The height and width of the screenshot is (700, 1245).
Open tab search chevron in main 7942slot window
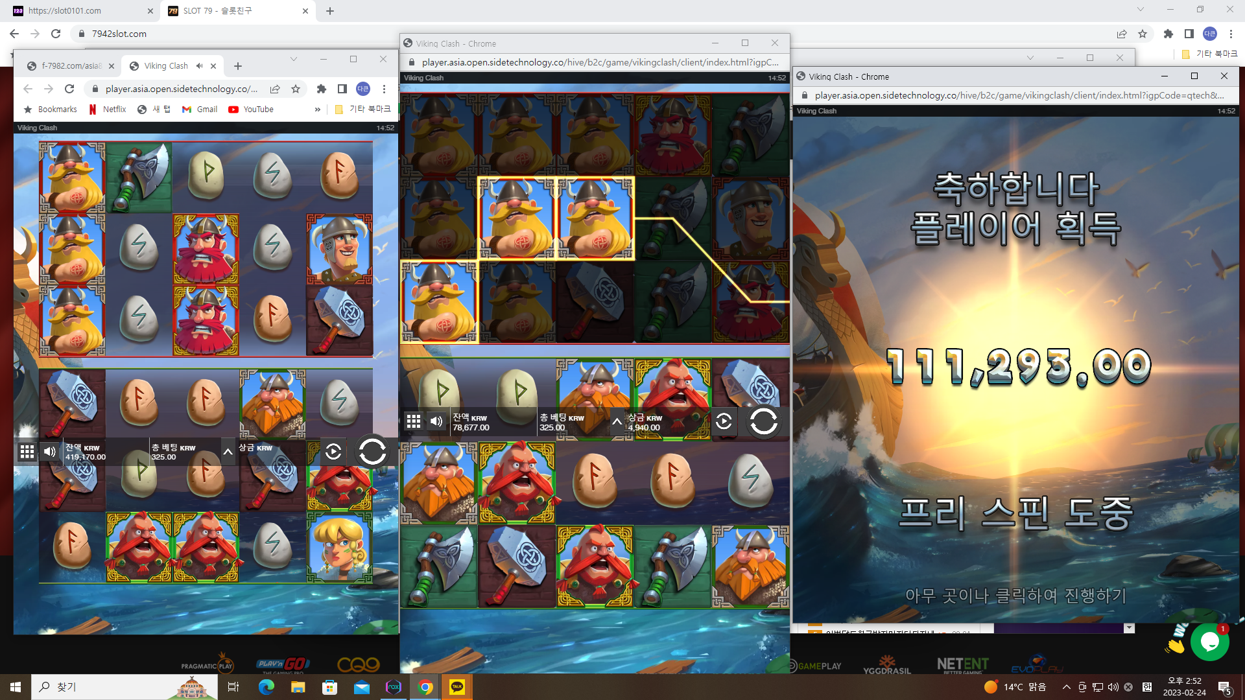click(1141, 10)
